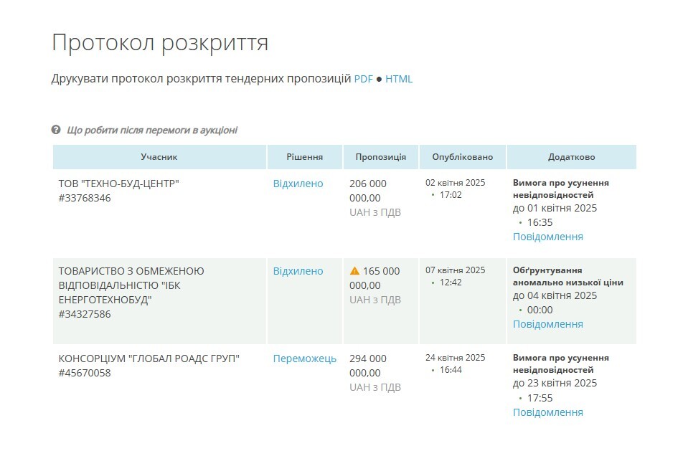Click the deadline 'до 04 квітня 2025'

click(x=555, y=295)
